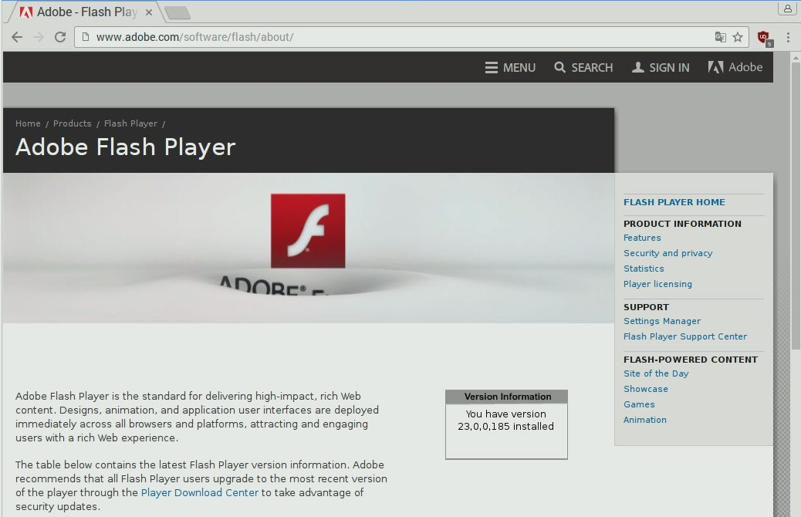The image size is (801, 517).
Task: Open the MENU hamburger in Adobe header
Action: click(x=510, y=67)
